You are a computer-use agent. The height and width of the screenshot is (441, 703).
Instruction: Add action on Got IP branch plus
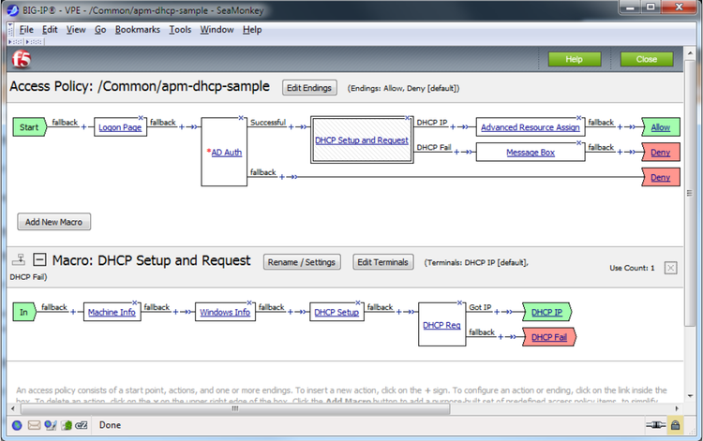[x=497, y=312]
